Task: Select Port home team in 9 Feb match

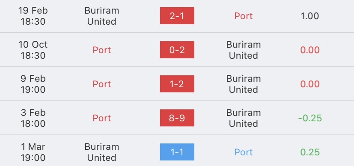Action: click(101, 84)
